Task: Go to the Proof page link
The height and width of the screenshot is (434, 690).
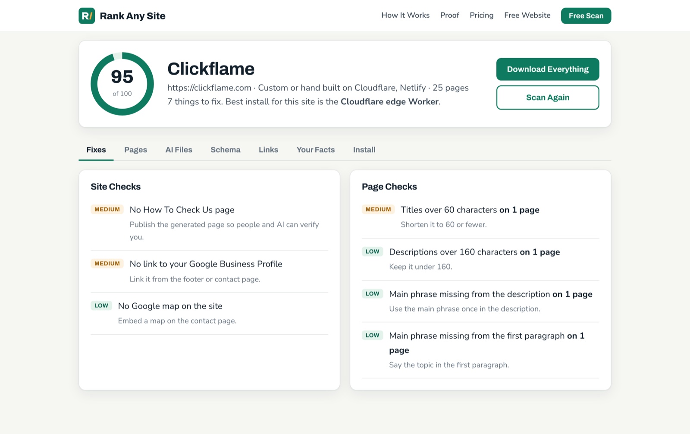Action: click(449, 16)
